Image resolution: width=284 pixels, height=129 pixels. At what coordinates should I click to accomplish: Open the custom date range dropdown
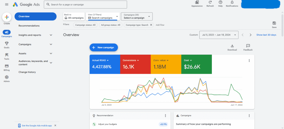(x=219, y=35)
